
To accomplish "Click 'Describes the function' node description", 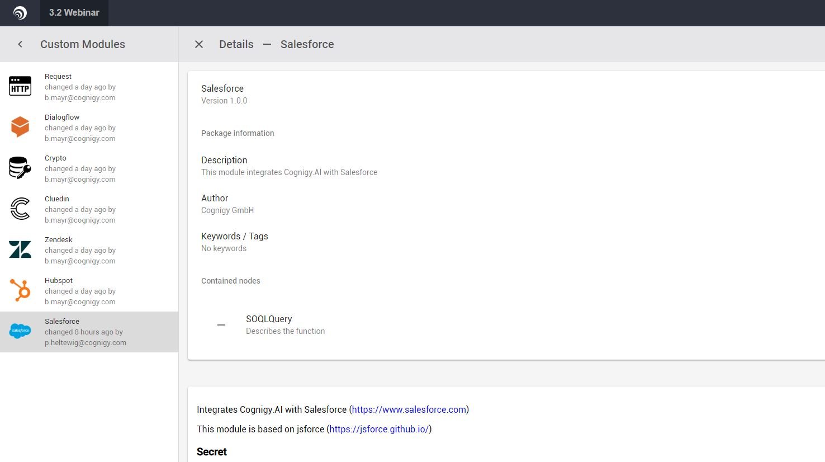I will point(286,331).
